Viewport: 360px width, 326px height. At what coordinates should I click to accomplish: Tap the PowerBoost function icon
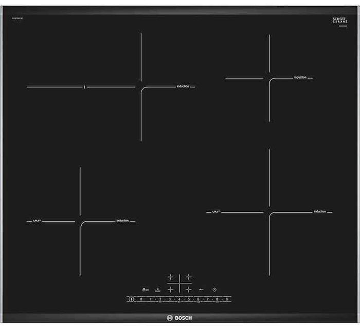point(158,289)
